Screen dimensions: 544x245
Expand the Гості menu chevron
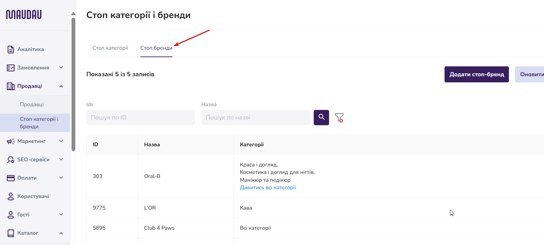coord(61,214)
